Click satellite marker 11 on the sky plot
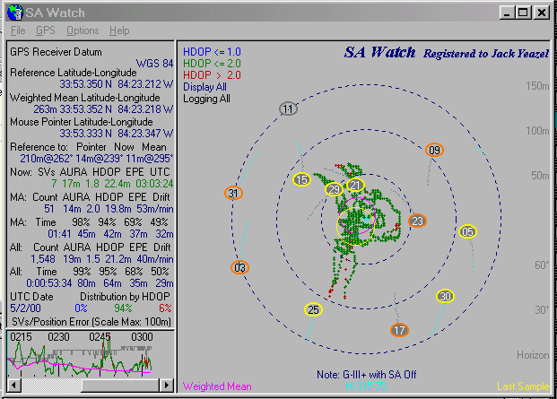This screenshot has width=557, height=399. [288, 109]
